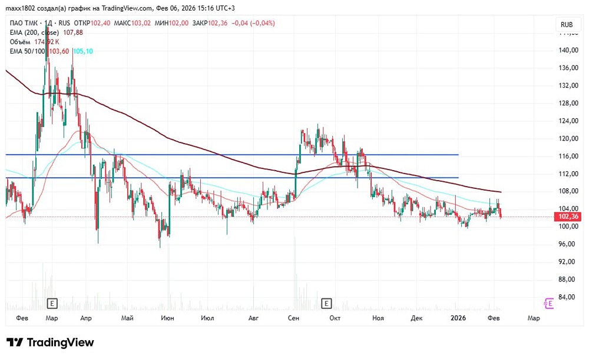Click the 116,00 price axis label
589x359 pixels.
point(568,156)
